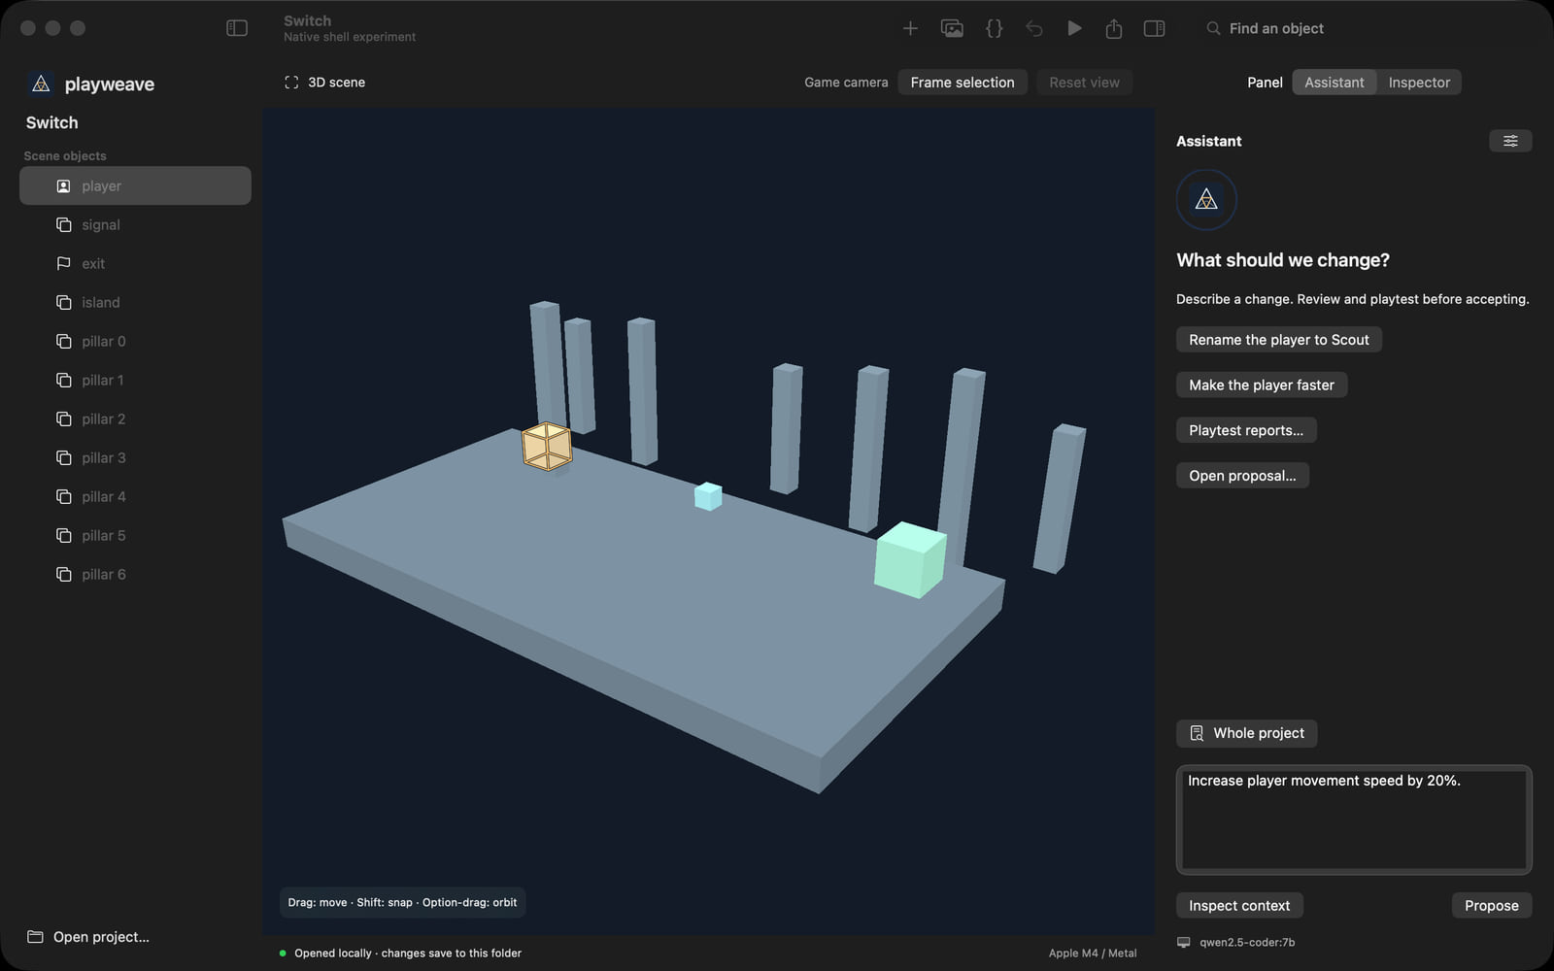This screenshot has height=971, width=1554.
Task: Select the island scene object
Action: [135, 302]
